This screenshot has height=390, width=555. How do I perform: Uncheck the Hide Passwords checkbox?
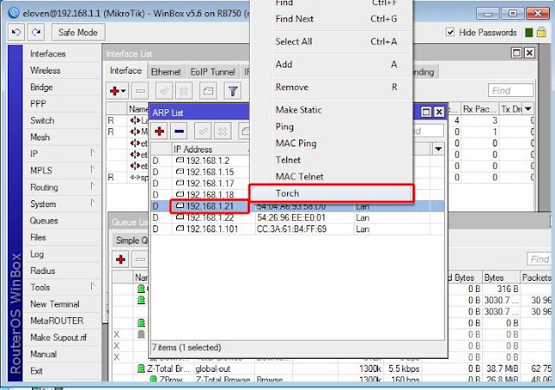point(450,32)
